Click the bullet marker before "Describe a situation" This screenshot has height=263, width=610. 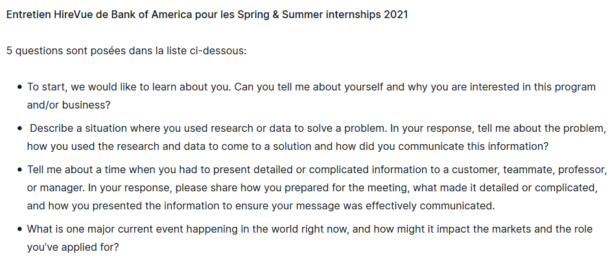tap(20, 129)
